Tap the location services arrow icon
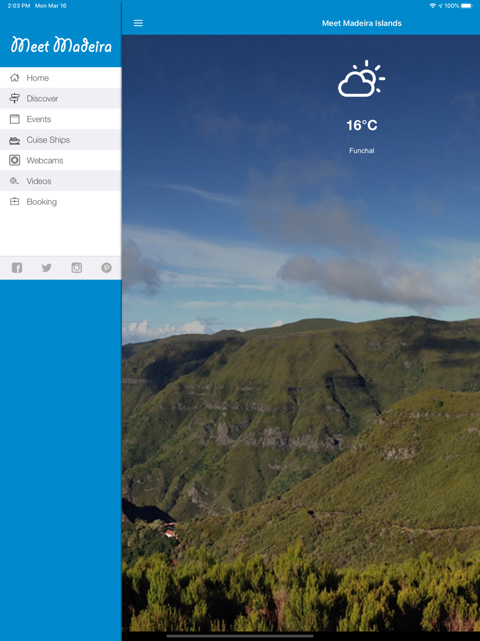The width and height of the screenshot is (480, 641). (x=440, y=6)
